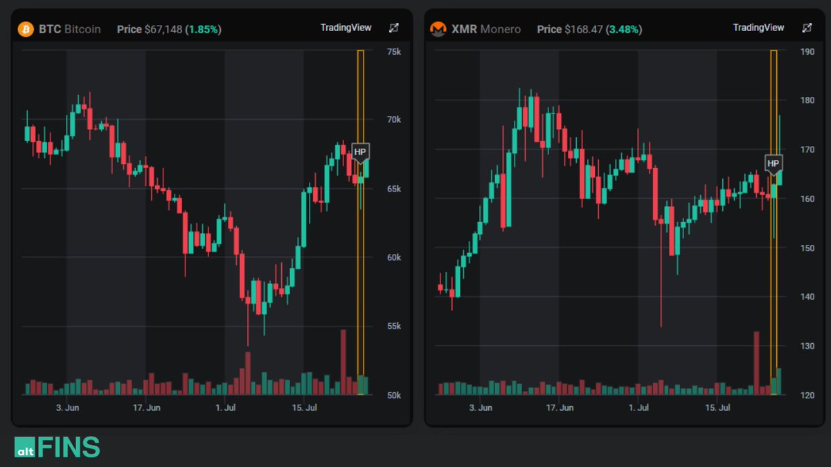The image size is (831, 467).
Task: Click the 17. Jun date on BTC chart
Action: (x=146, y=408)
